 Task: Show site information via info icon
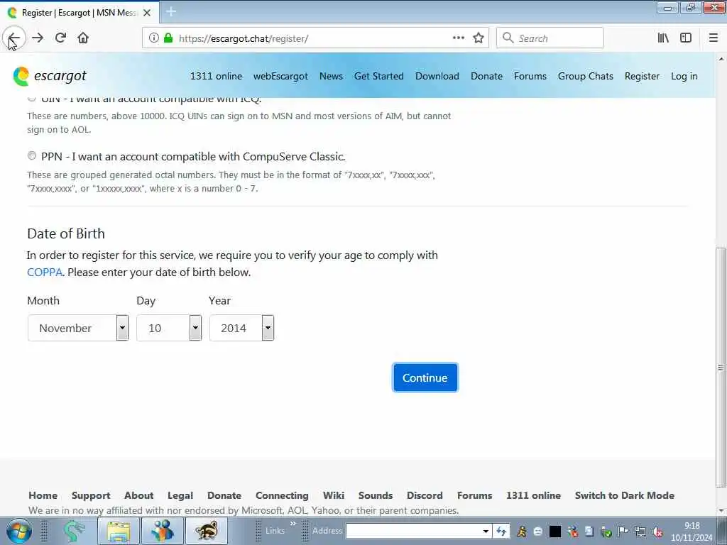(153, 38)
